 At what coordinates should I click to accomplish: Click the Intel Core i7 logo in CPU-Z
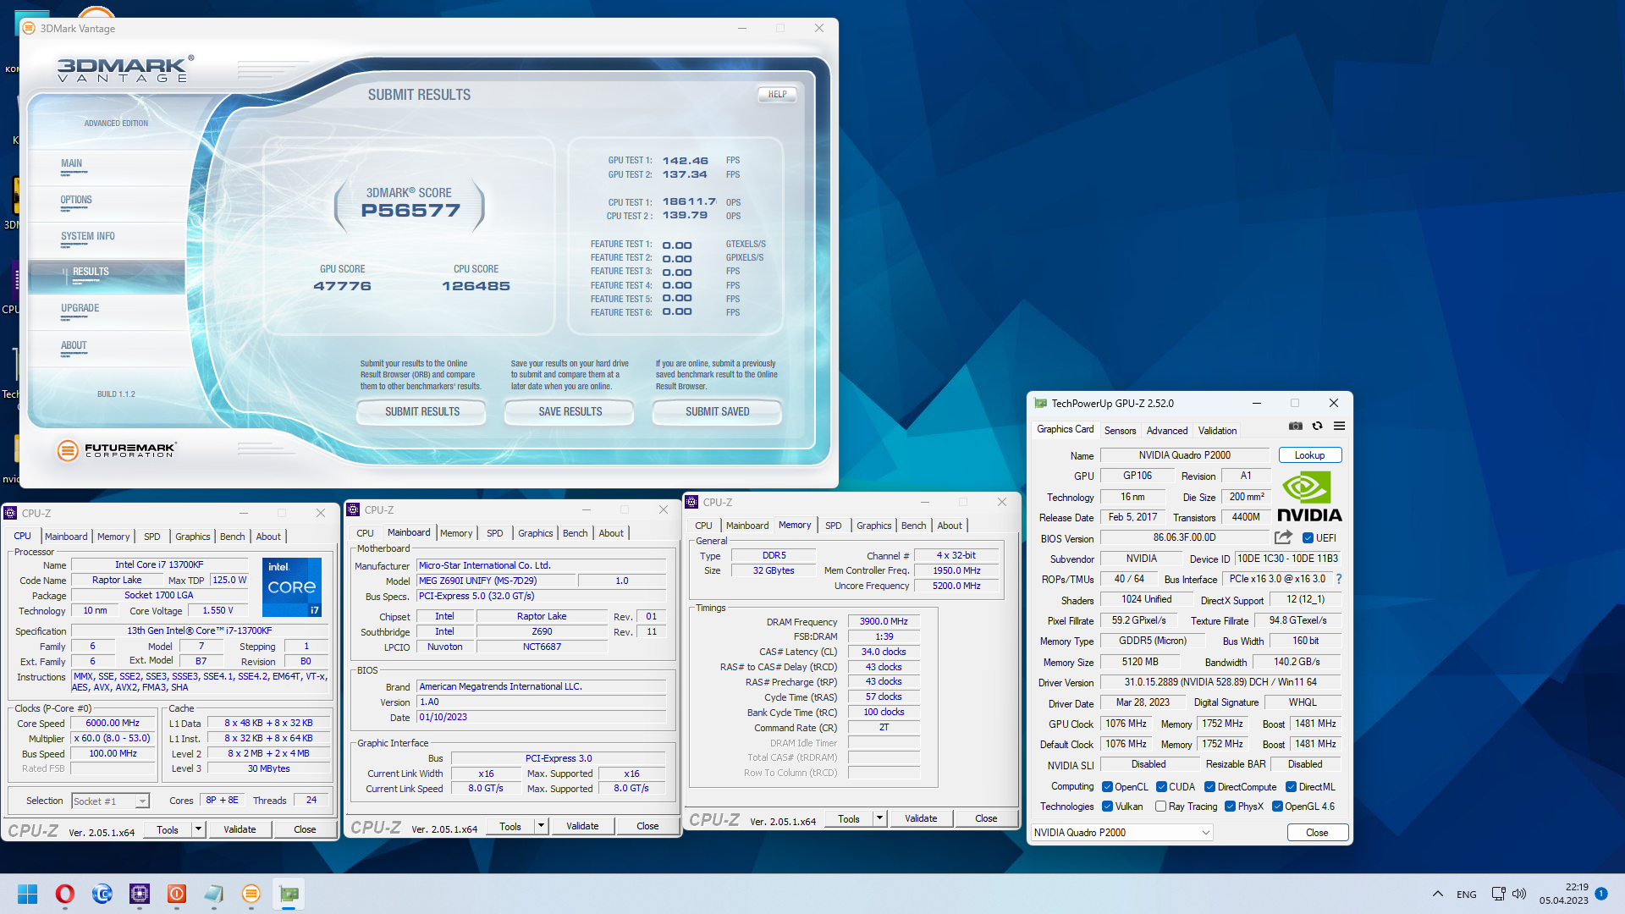(292, 586)
